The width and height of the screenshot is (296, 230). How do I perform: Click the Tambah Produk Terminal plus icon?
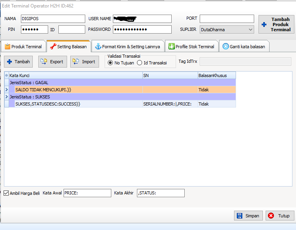(x=264, y=25)
